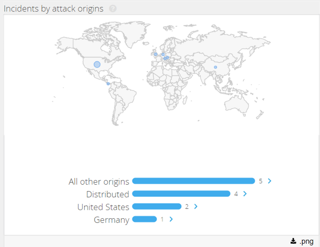
Task: Expand the Distributed row chevron
Action: pyautogui.click(x=245, y=194)
